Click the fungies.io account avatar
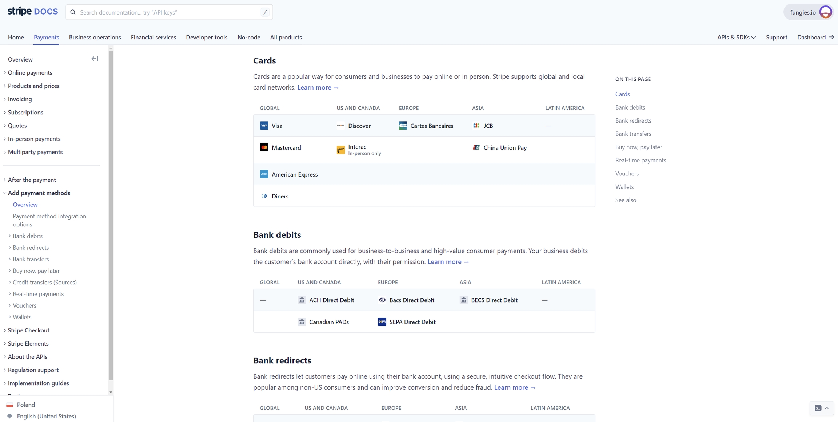This screenshot has height=422, width=838. (x=826, y=12)
